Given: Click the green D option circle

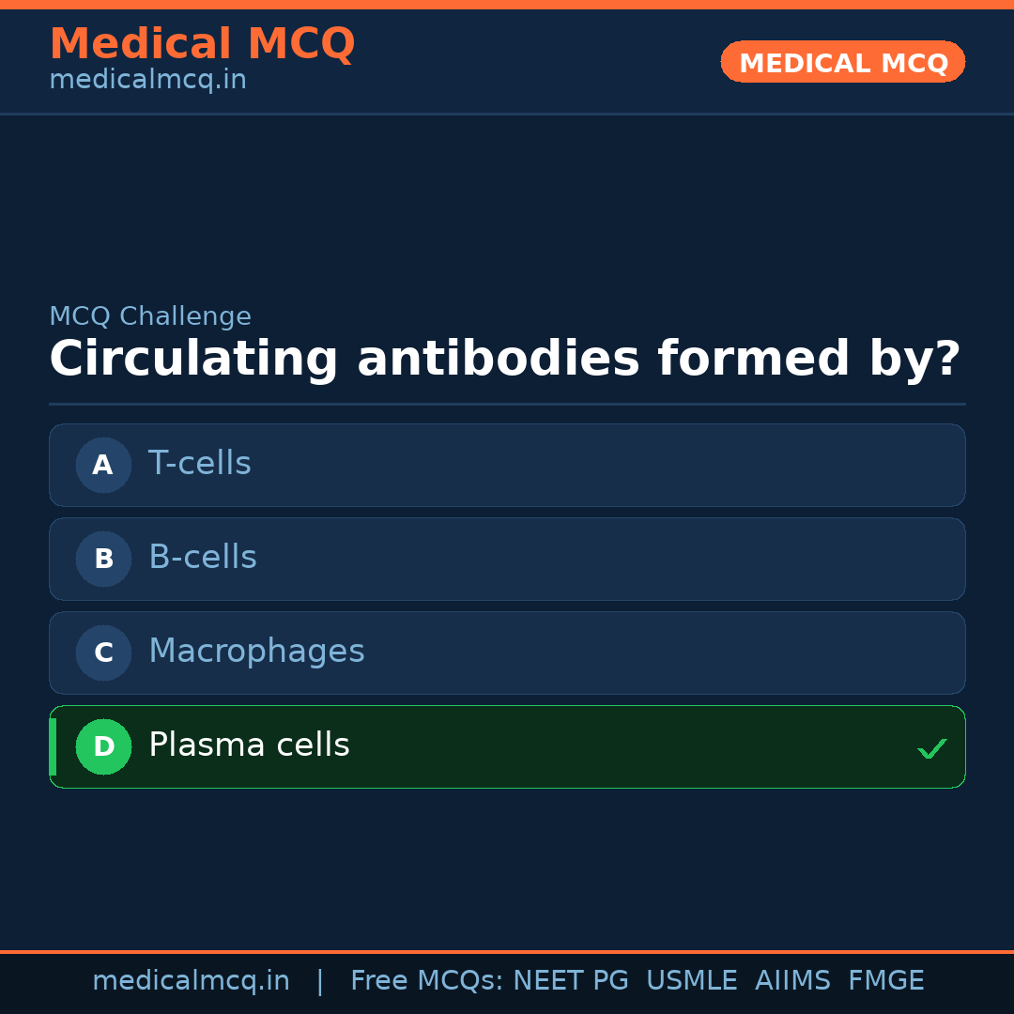Looking at the screenshot, I should coord(103,746).
